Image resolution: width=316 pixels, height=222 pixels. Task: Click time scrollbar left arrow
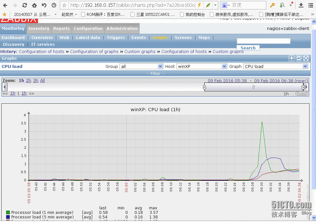[5, 87]
